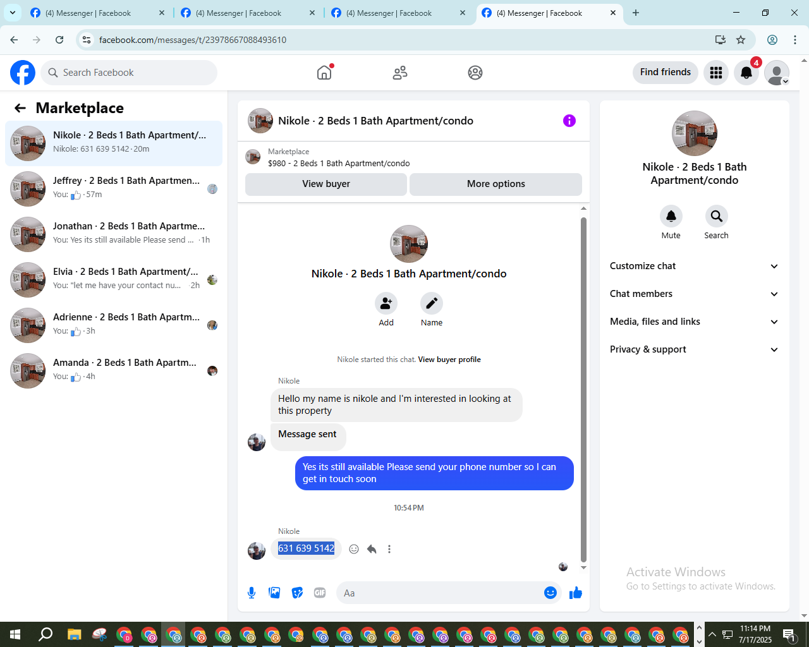Open Jeffrey's apartment conversation
809x647 pixels.
tap(114, 189)
